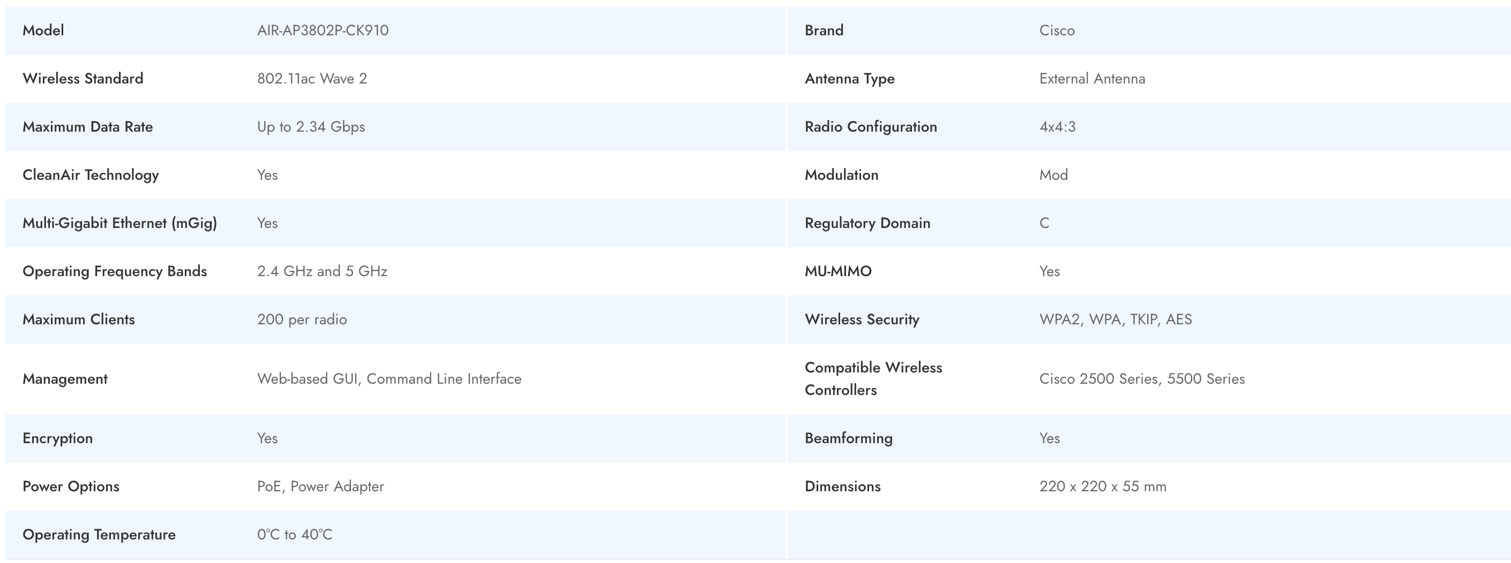Select the 200 per radio value
Screen dimensions: 1511x563
302,319
